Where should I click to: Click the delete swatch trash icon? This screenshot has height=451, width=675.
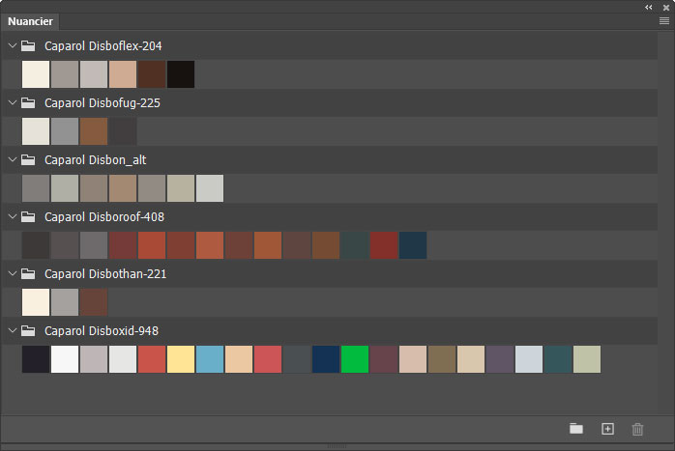pos(637,429)
